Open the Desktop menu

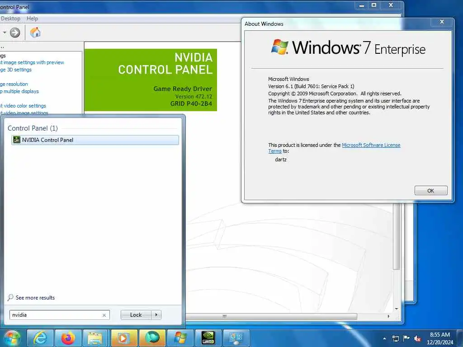tap(10, 18)
